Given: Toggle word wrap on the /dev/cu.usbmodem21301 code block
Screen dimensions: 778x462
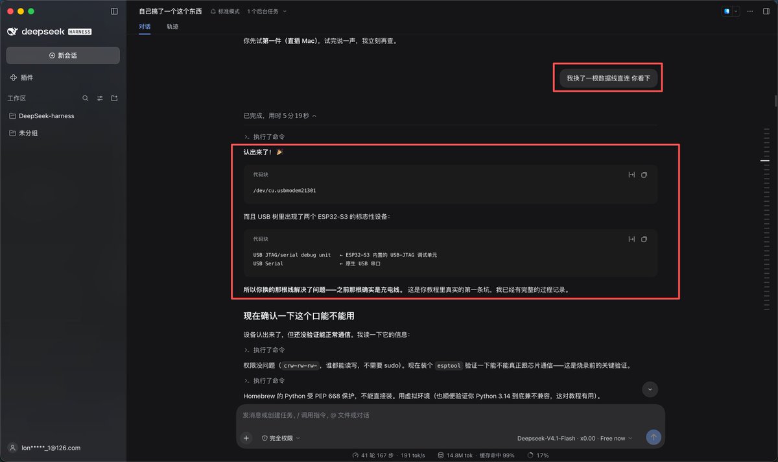Looking at the screenshot, I should pos(631,175).
